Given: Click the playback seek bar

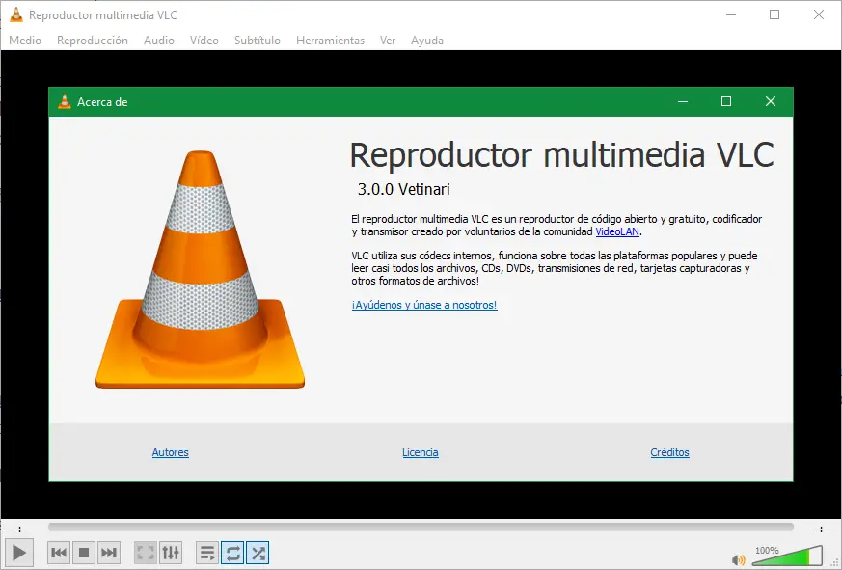Looking at the screenshot, I should click(x=421, y=527).
